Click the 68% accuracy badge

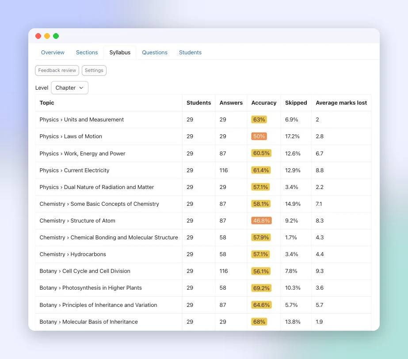[259, 322]
